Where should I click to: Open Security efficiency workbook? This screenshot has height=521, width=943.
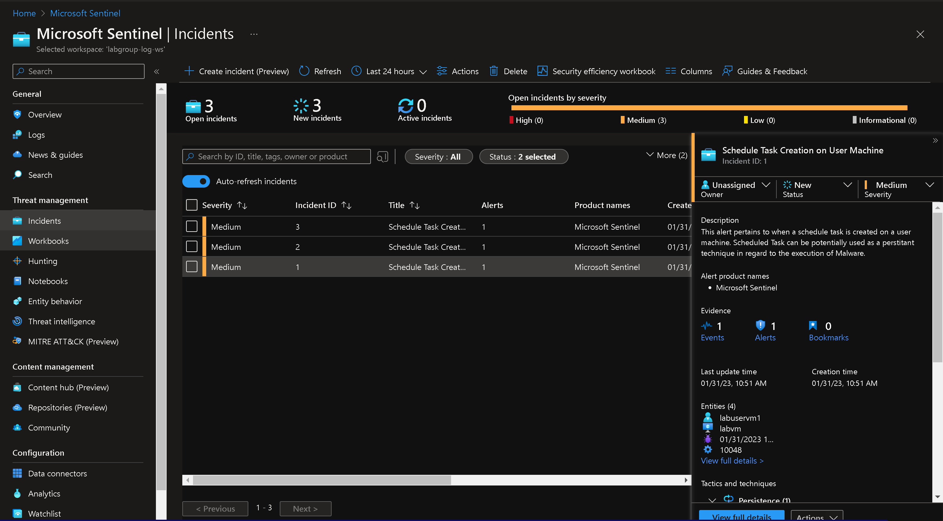click(596, 71)
